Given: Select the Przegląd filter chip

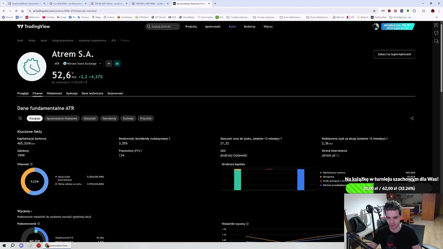Looking at the screenshot, I should [35, 118].
